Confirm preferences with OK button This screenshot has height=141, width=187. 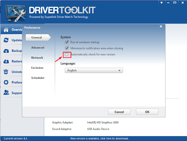147,112
